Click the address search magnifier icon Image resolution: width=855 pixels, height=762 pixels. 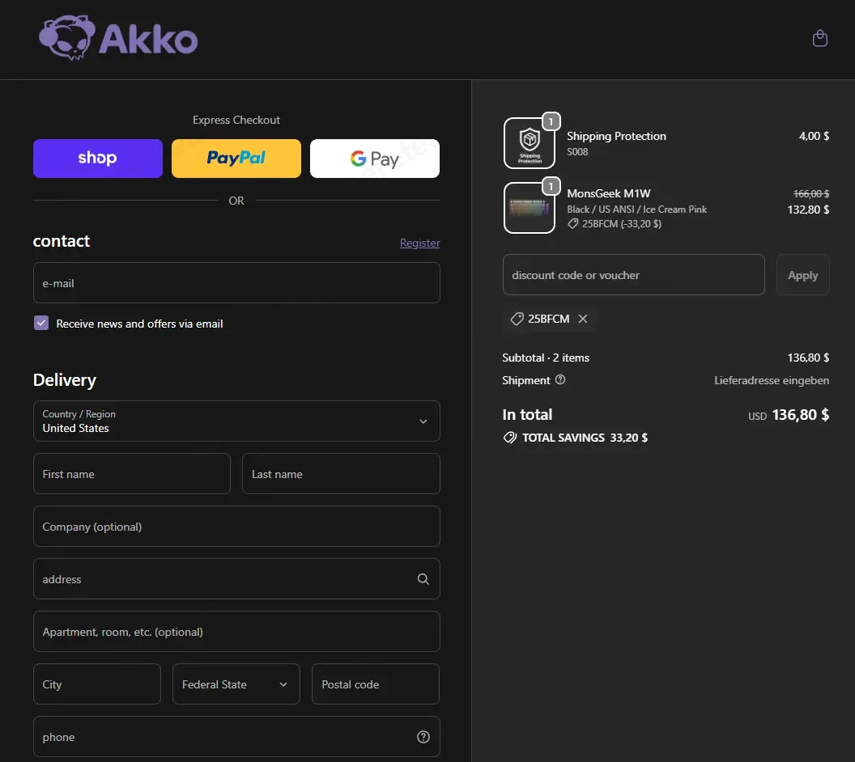tap(423, 579)
